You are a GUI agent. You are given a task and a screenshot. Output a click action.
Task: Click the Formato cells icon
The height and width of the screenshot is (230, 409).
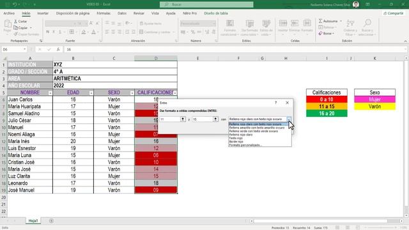pos(307,24)
